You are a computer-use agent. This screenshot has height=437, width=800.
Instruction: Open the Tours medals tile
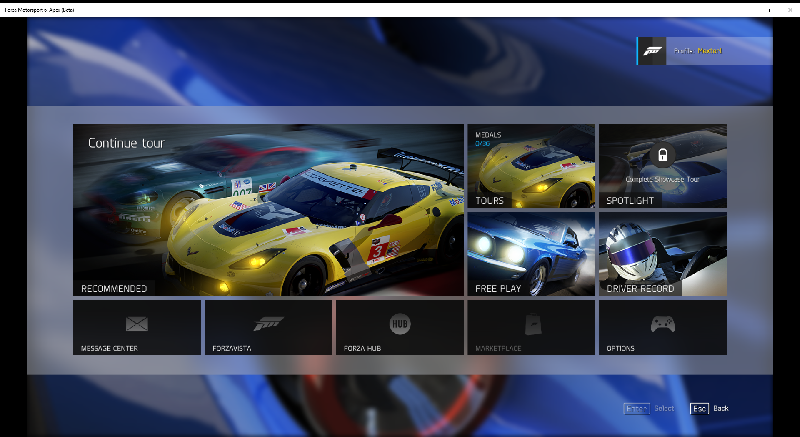[x=531, y=166]
